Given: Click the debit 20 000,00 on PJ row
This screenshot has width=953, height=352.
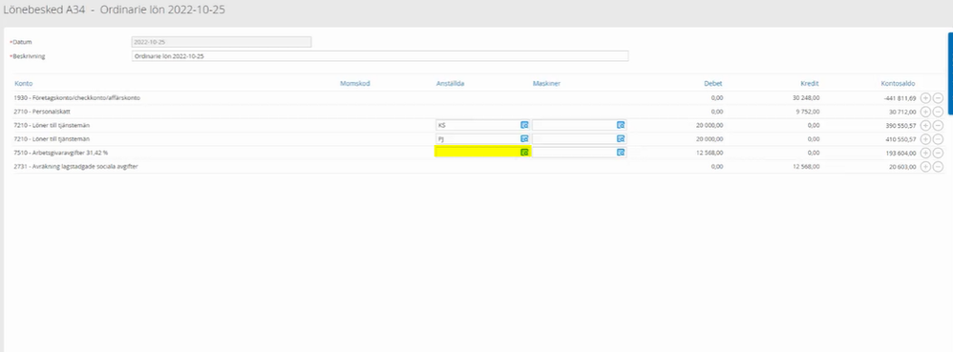Looking at the screenshot, I should (x=709, y=139).
